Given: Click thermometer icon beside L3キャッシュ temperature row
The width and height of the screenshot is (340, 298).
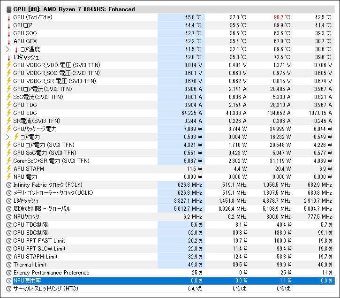Looking at the screenshot, I should pyautogui.click(x=9, y=57).
